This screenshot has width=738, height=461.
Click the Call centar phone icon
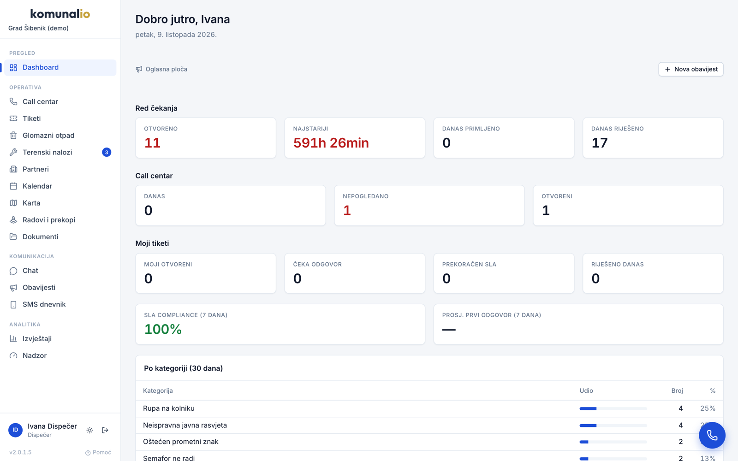13,101
